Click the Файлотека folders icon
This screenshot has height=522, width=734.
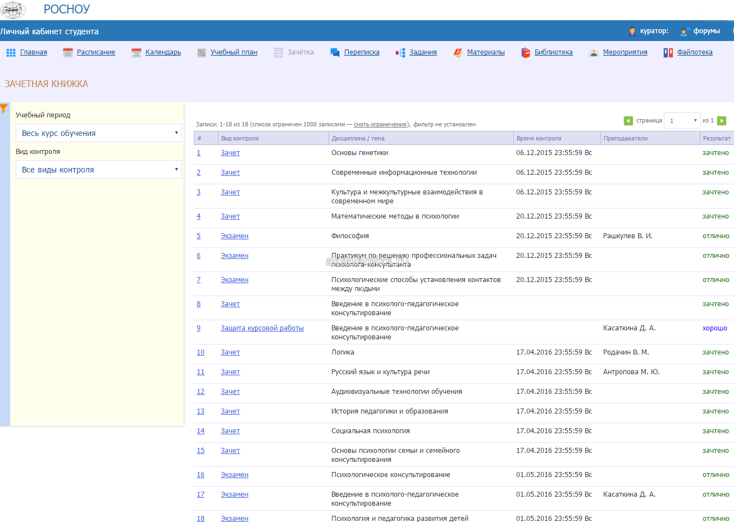click(x=668, y=52)
